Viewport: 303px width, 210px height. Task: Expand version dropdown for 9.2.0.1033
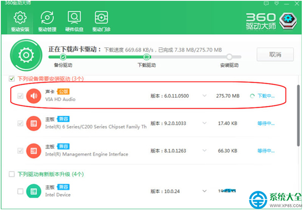click(x=204, y=123)
